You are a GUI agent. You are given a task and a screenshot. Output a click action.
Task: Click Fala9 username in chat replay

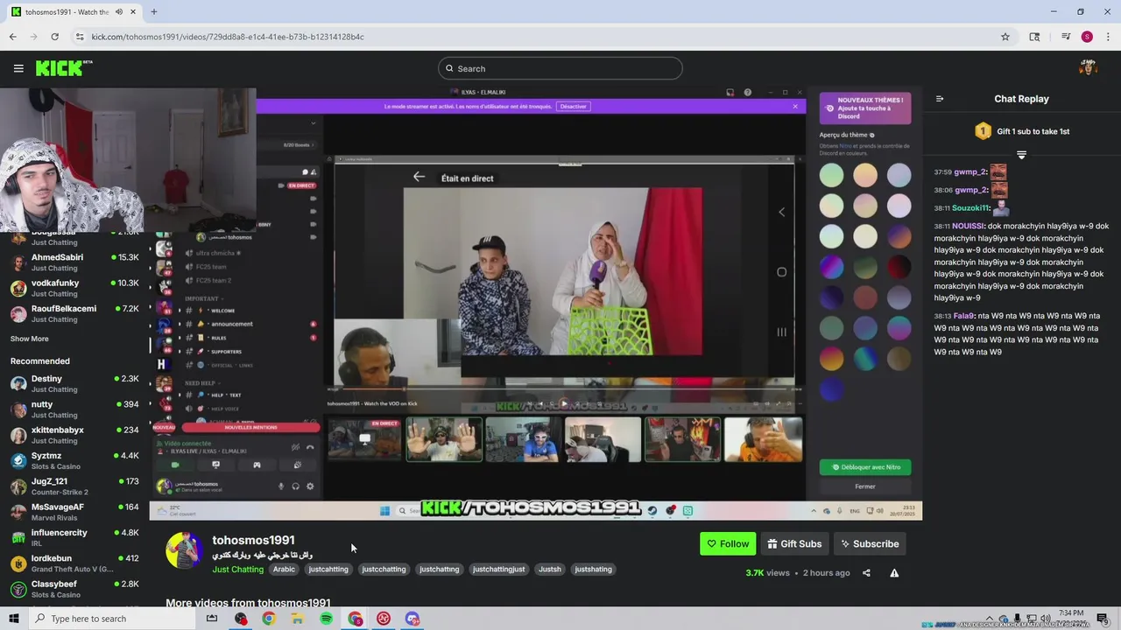[x=963, y=316]
